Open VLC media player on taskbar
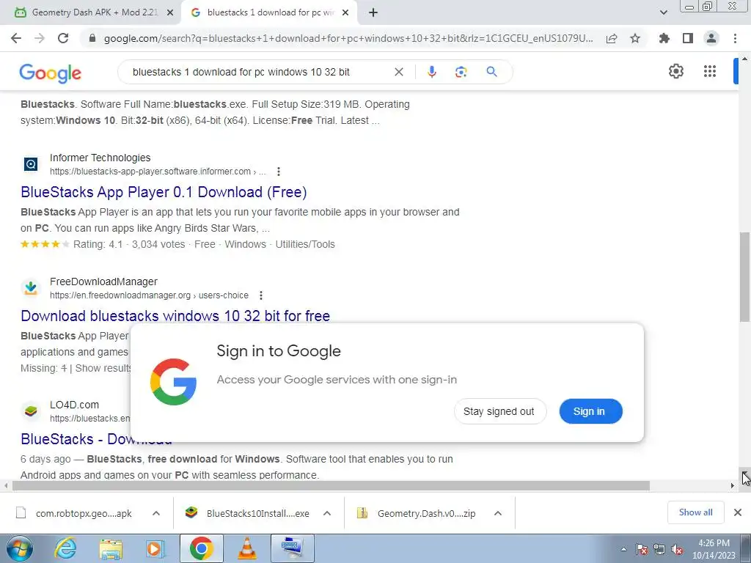Viewport: 751px width, 563px height. (247, 548)
